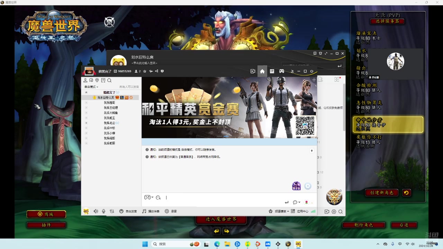Open the 频道模板 channel template dropdown

[x=278, y=211]
